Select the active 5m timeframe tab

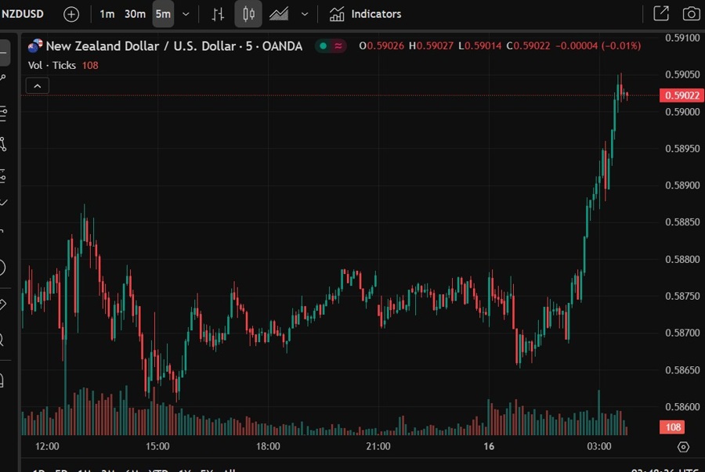(163, 14)
